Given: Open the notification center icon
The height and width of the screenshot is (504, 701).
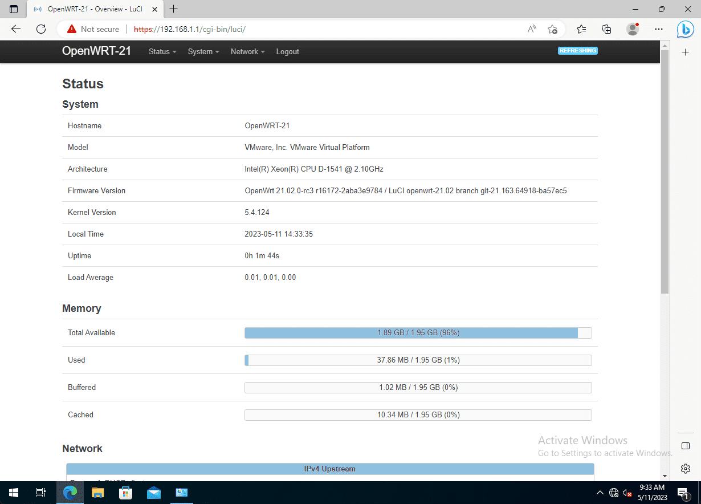Looking at the screenshot, I should [683, 493].
